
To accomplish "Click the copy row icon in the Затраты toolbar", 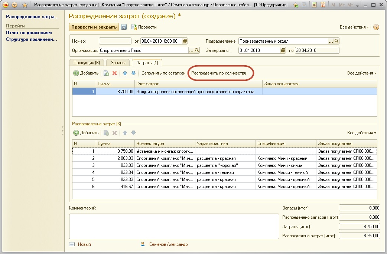I will (106, 73).
